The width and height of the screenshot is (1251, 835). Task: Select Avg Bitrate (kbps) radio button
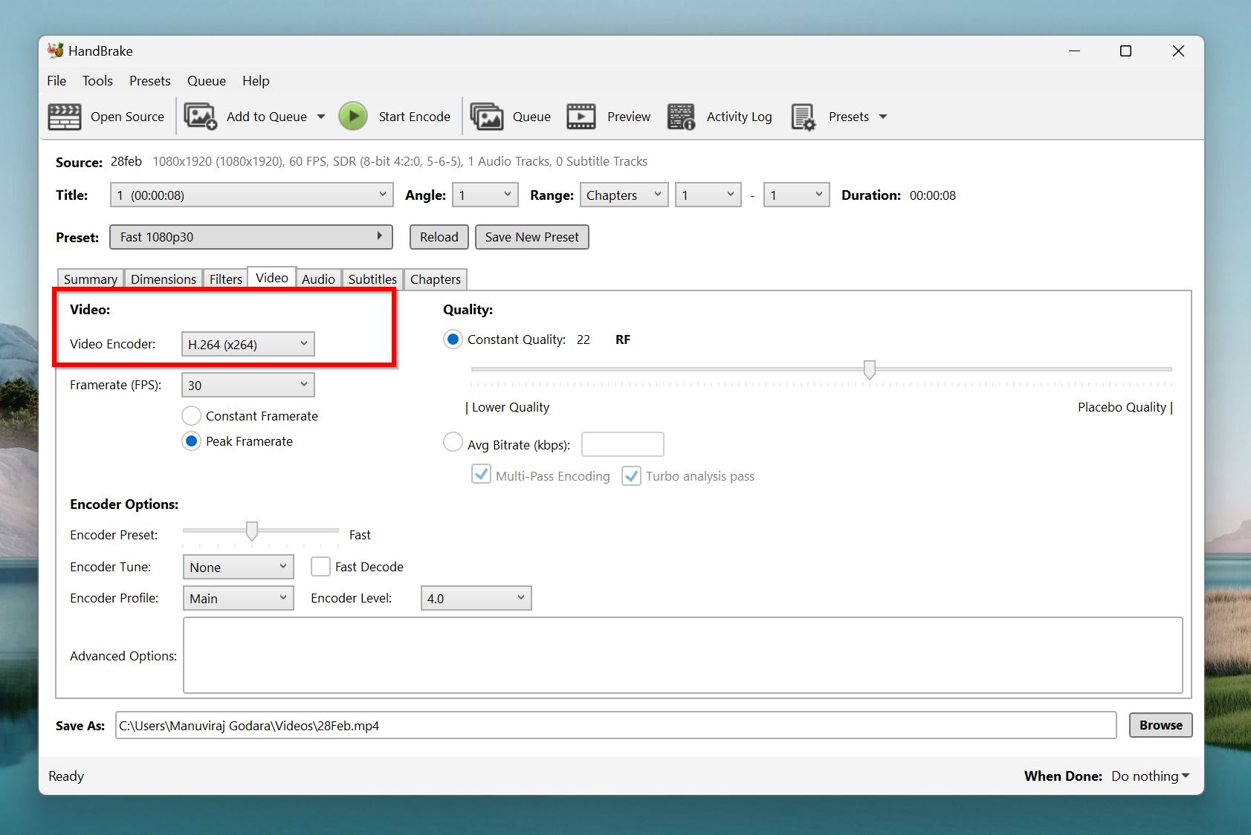coord(453,443)
